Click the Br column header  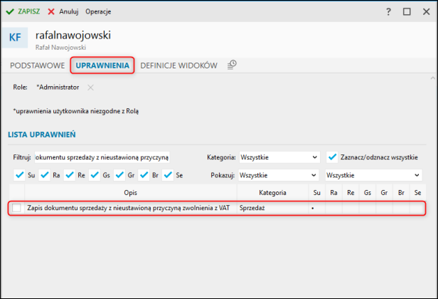click(x=401, y=193)
